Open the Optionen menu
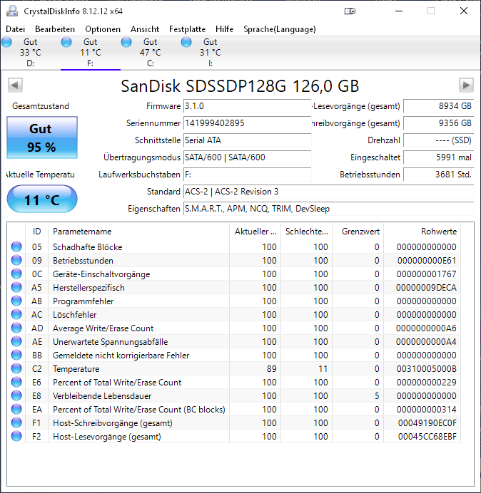Image resolution: width=481 pixels, height=493 pixels. point(103,29)
